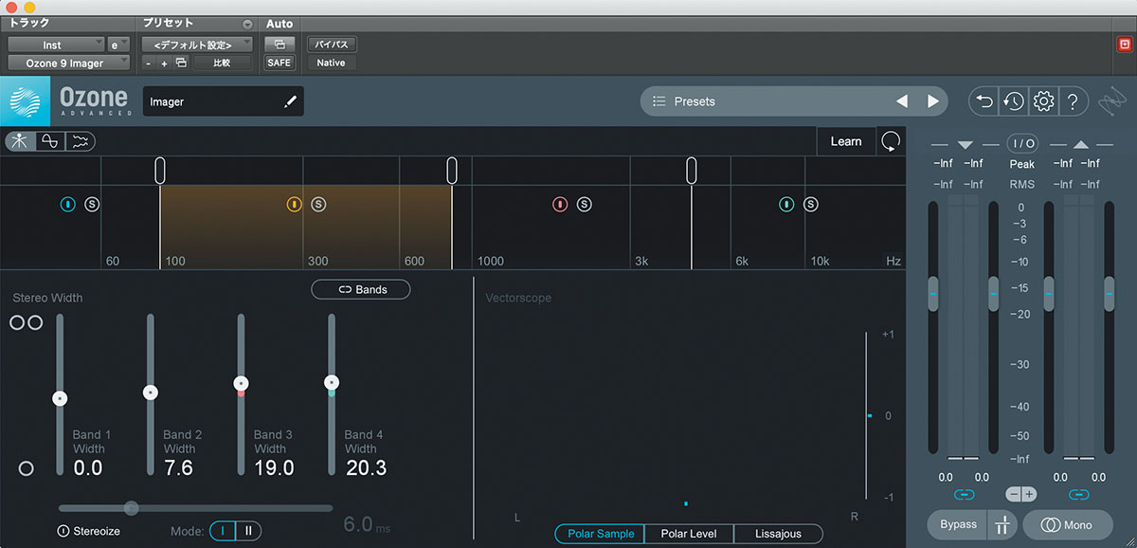Click the reset loop icon beside Learn
Viewport: 1137px width, 548px height.
pos(891,141)
